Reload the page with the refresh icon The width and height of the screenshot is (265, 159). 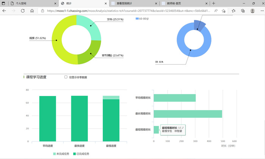pyautogui.click(x=23, y=11)
